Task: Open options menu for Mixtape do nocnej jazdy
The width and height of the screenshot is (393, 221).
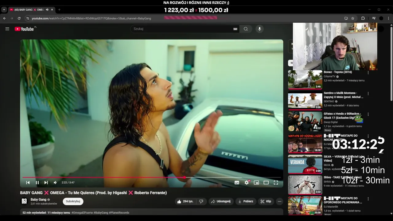Action: tap(368, 136)
